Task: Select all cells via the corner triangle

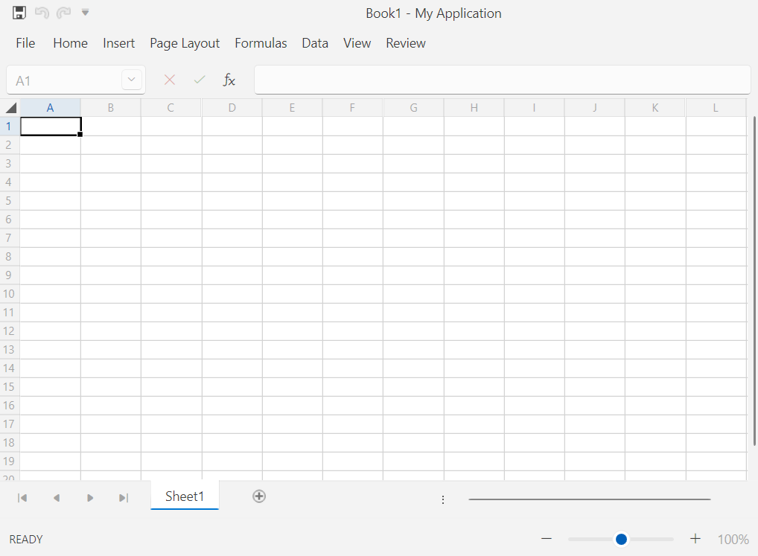Action: (10, 107)
